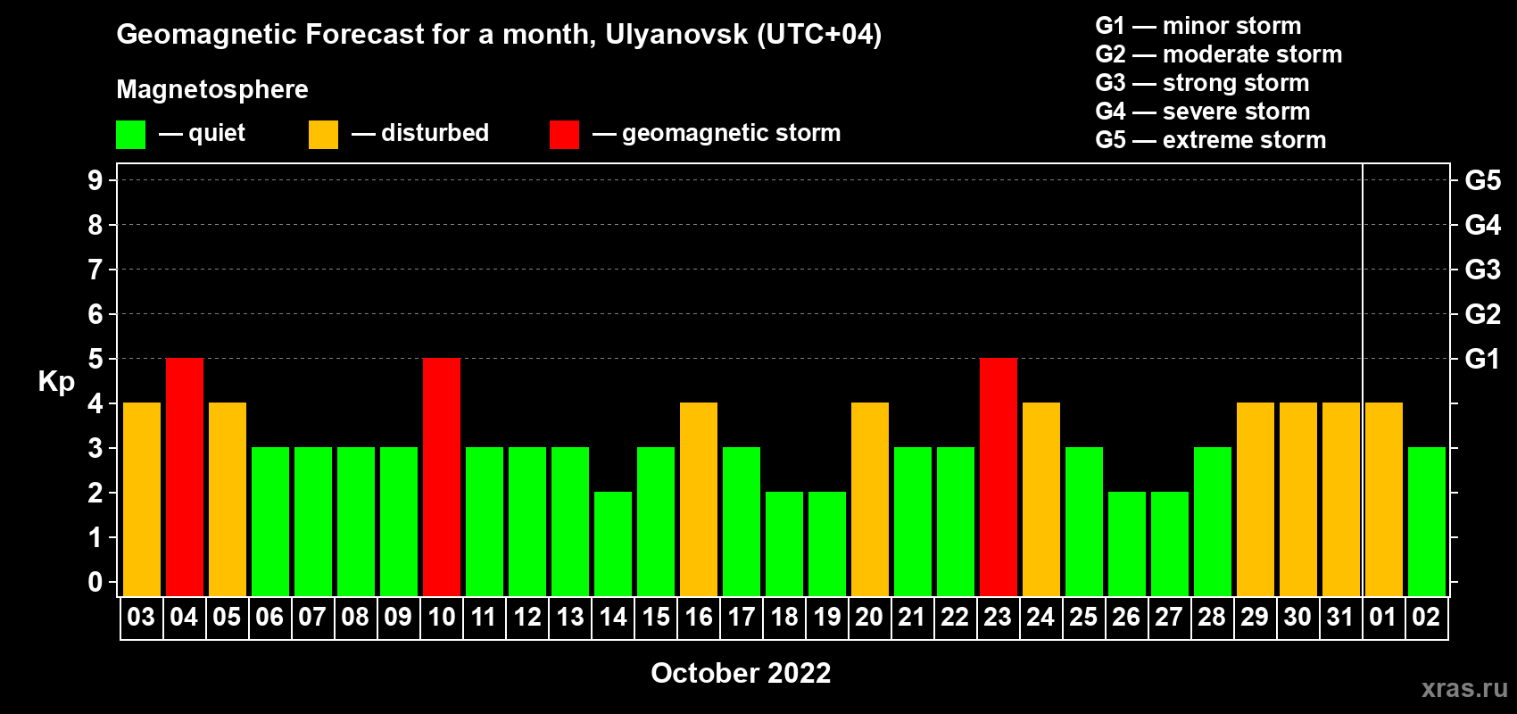Click the green quiet legend swatch
The image size is (1517, 714).
click(x=130, y=135)
